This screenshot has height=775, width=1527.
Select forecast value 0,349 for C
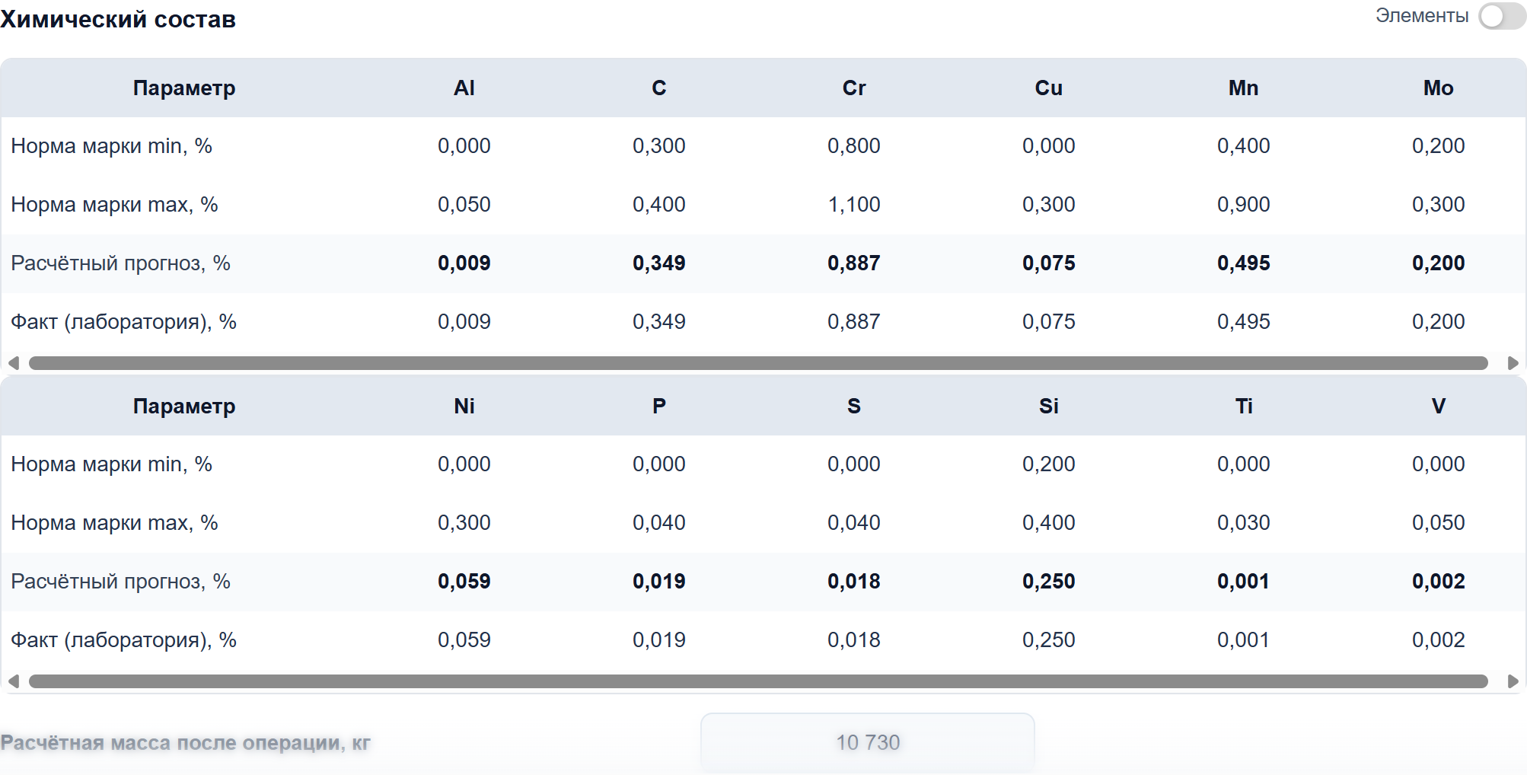659,263
